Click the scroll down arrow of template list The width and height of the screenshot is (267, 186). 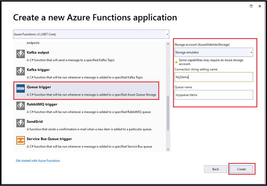click(x=168, y=149)
